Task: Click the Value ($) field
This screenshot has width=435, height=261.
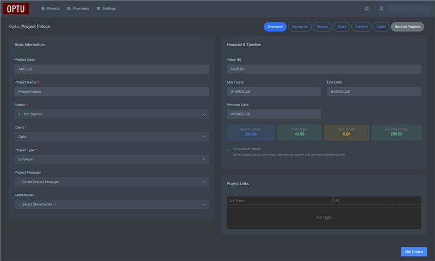Action: point(324,69)
